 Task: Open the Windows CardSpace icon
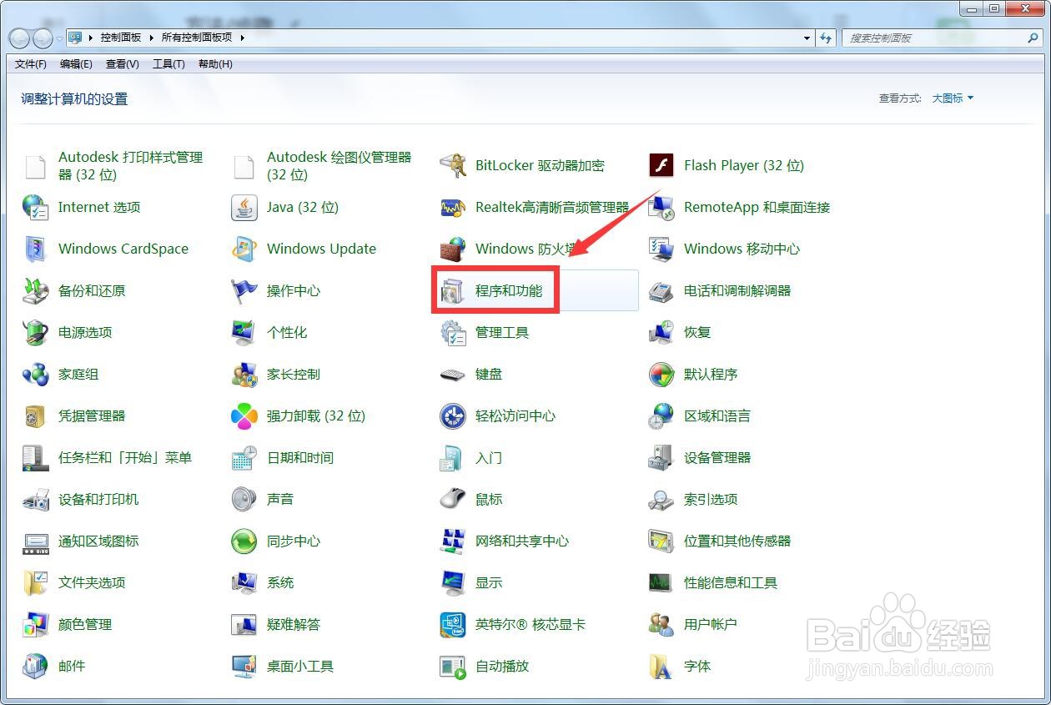click(36, 249)
